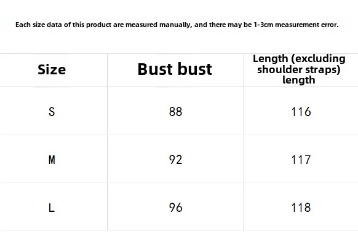Click bust value 96
Viewport: 358px width, 234px height.
point(175,208)
